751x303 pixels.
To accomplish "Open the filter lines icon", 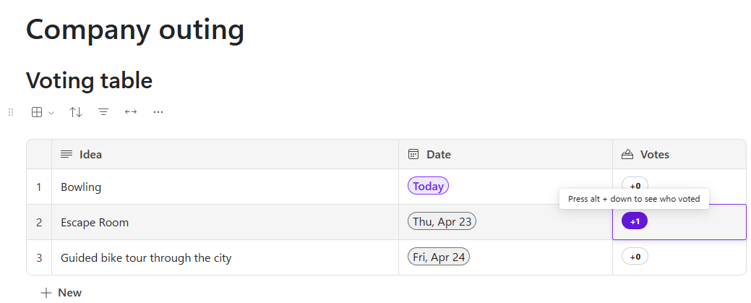I will tap(103, 112).
